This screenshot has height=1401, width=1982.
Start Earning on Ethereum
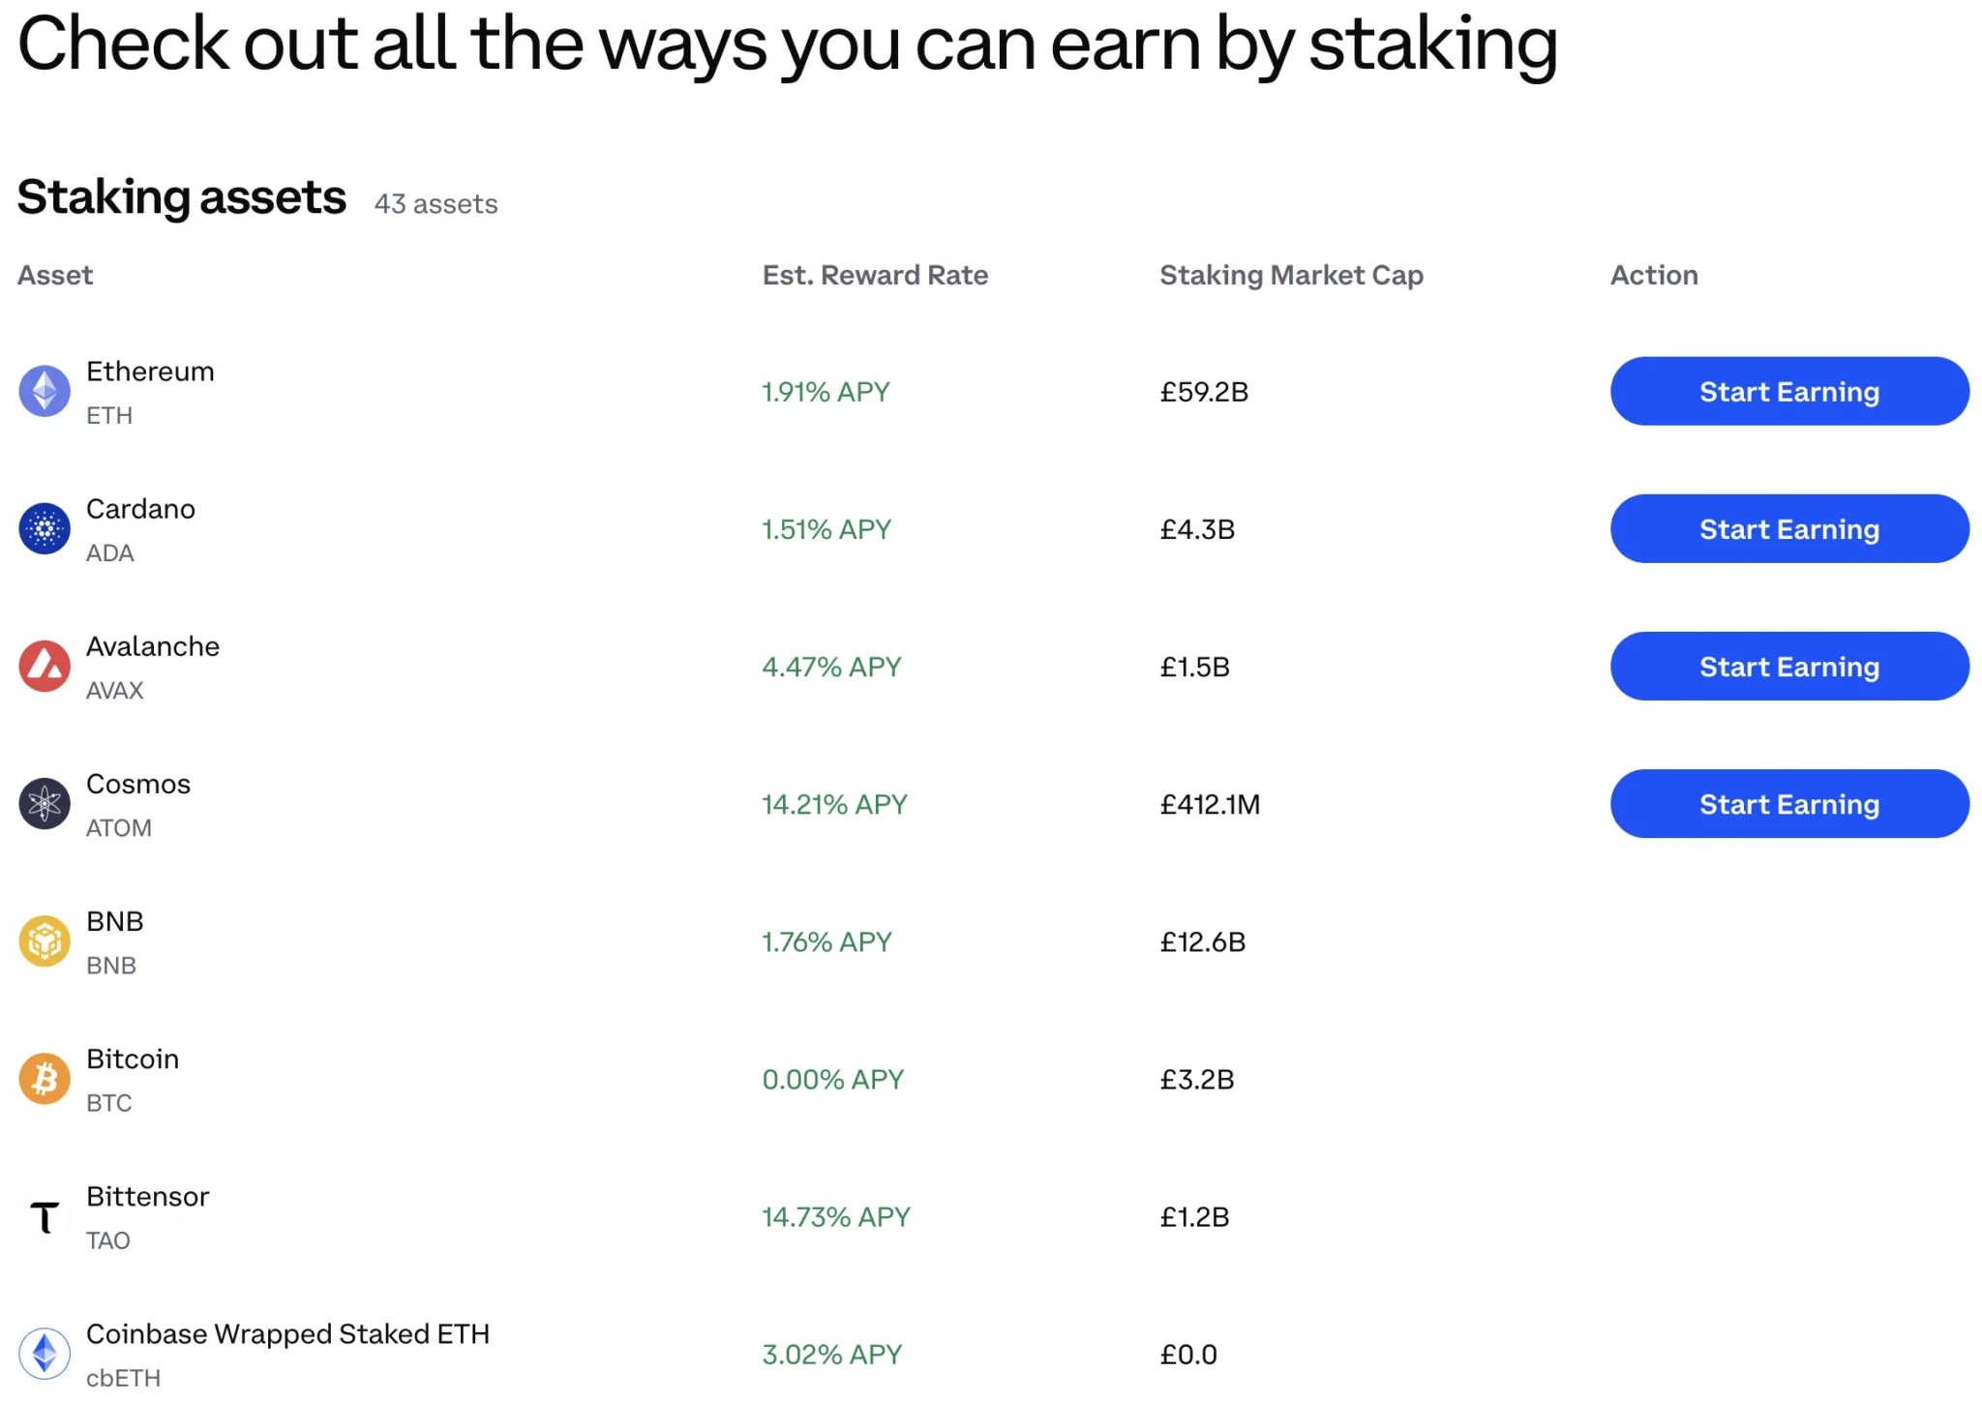click(1788, 392)
